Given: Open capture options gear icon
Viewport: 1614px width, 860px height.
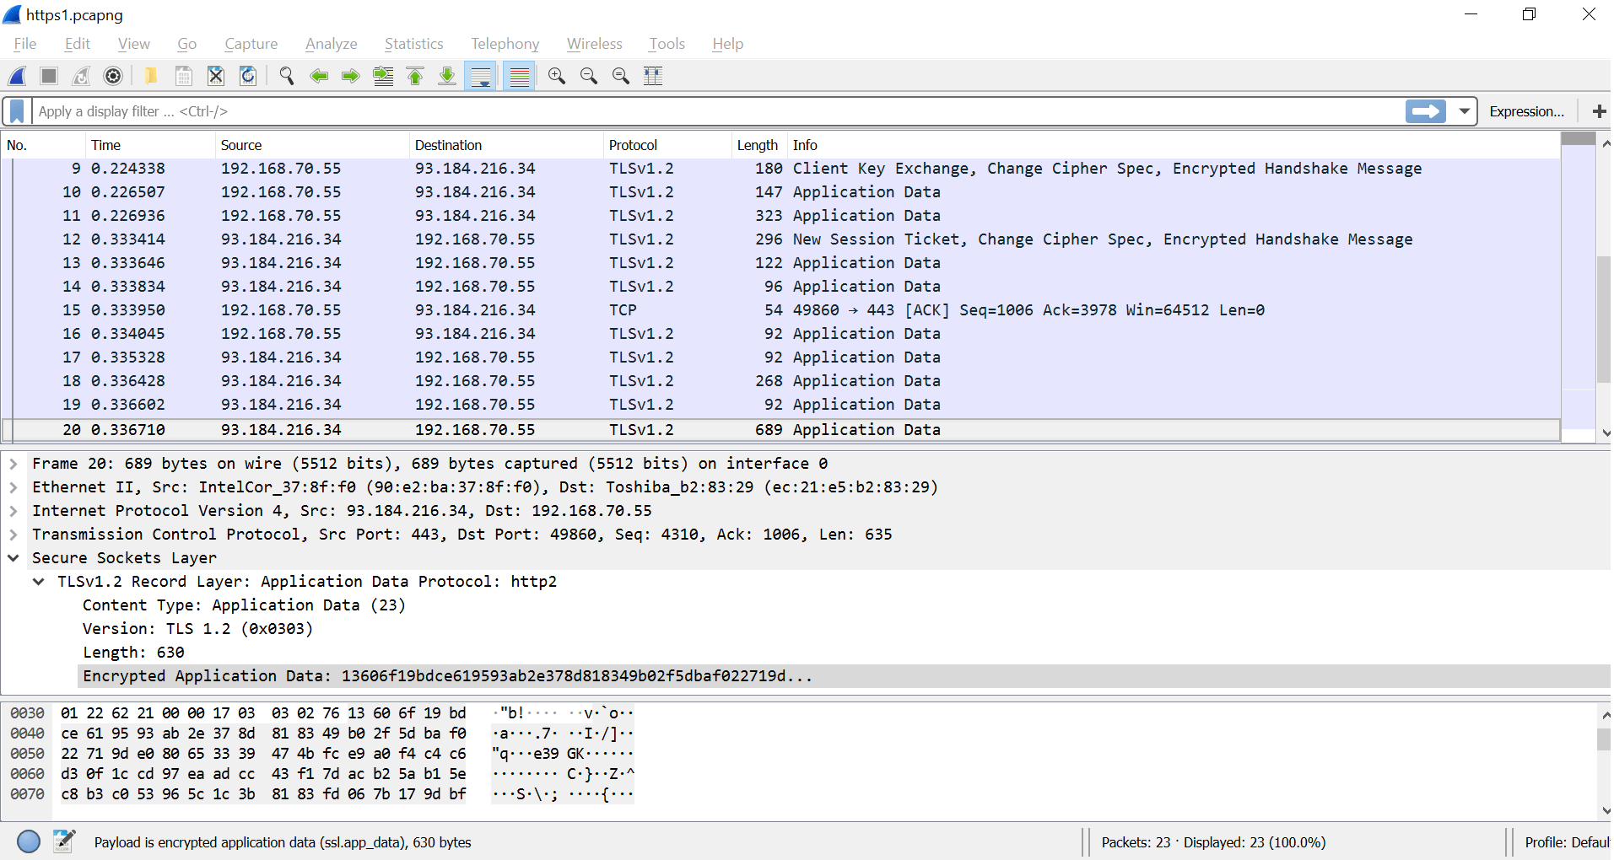Looking at the screenshot, I should tap(113, 77).
